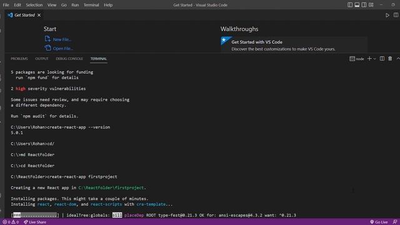Create a new terminal with plus icon
Image resolution: width=400 pixels, height=225 pixels.
tap(369, 59)
